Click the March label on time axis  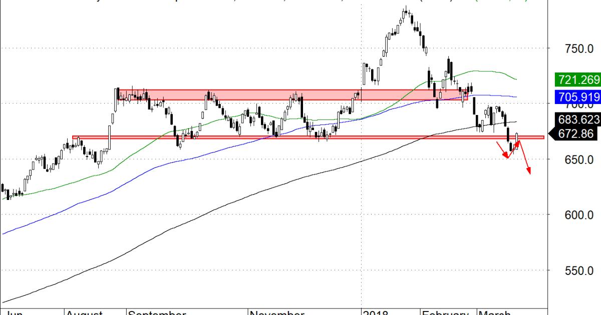point(495,312)
